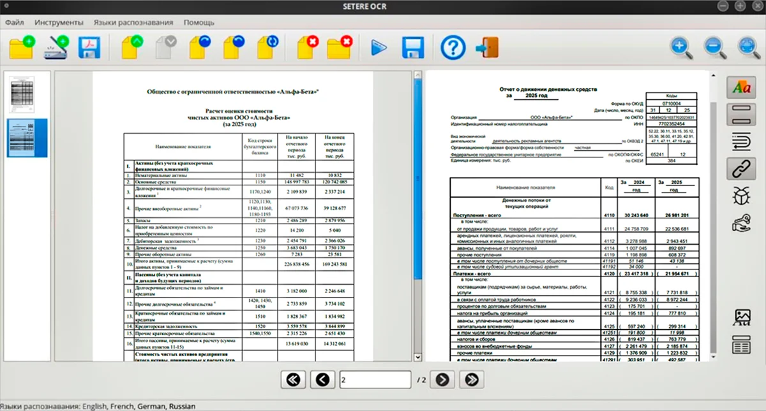Click the zoom out magnifier icon
766x411 pixels.
[713, 48]
